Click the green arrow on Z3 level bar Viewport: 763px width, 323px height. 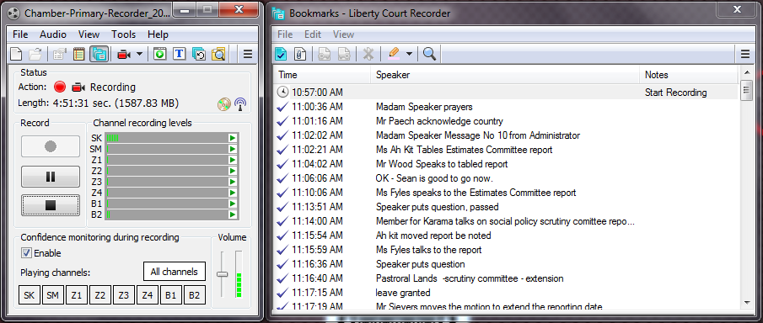[x=233, y=182]
